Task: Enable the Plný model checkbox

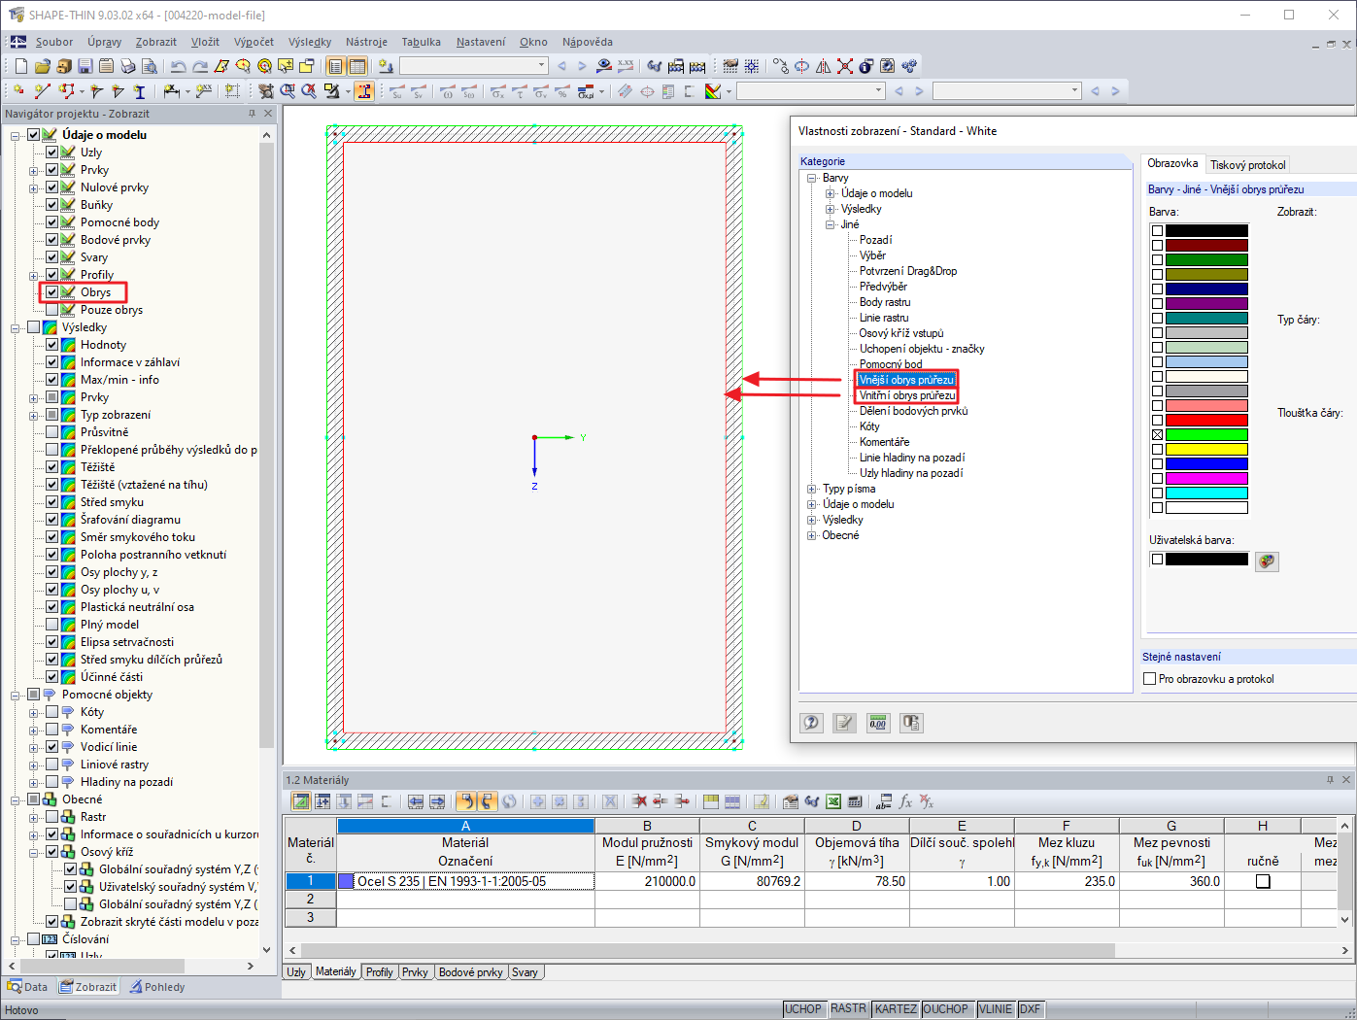Action: (52, 625)
